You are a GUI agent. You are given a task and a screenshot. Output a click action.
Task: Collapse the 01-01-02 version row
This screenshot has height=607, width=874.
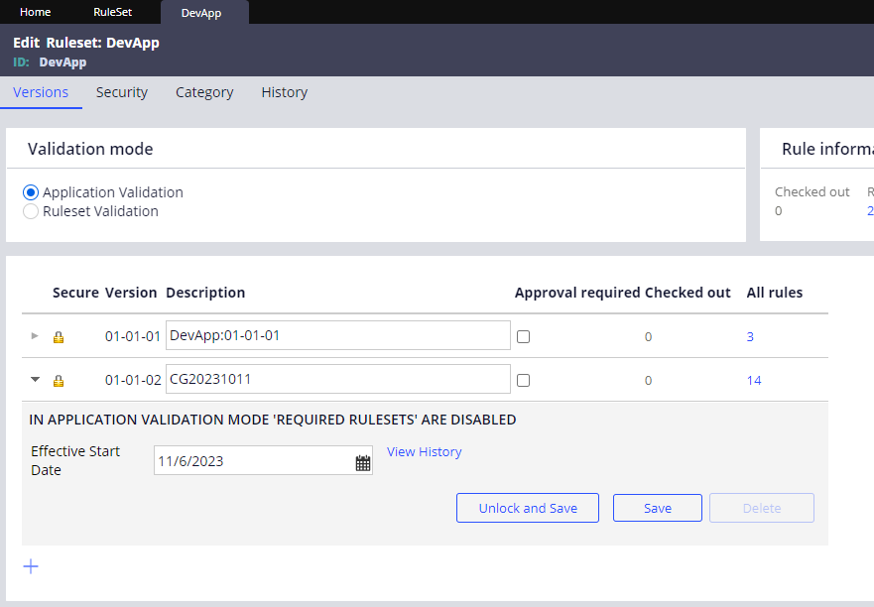(x=35, y=380)
